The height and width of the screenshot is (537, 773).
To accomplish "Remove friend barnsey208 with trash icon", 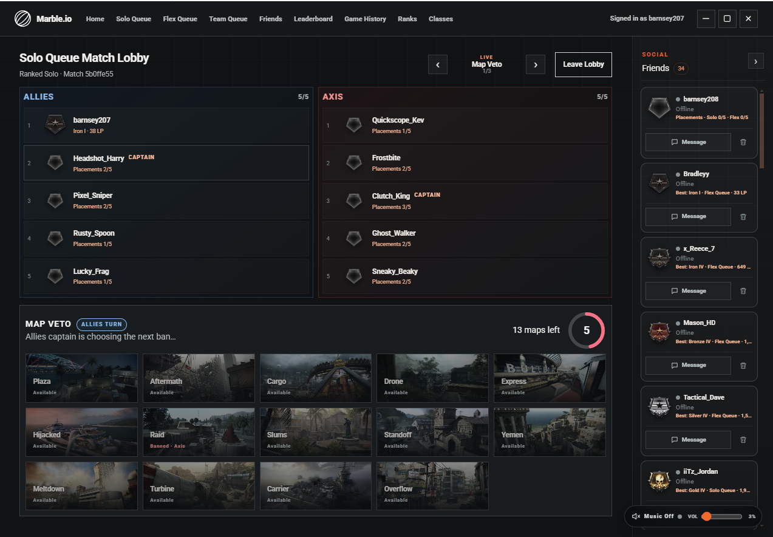I will (x=743, y=142).
